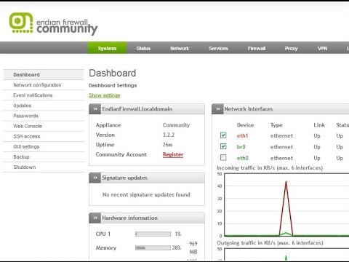Launch Web Console from sidebar
Screen dimensions: 349x262
point(44,126)
